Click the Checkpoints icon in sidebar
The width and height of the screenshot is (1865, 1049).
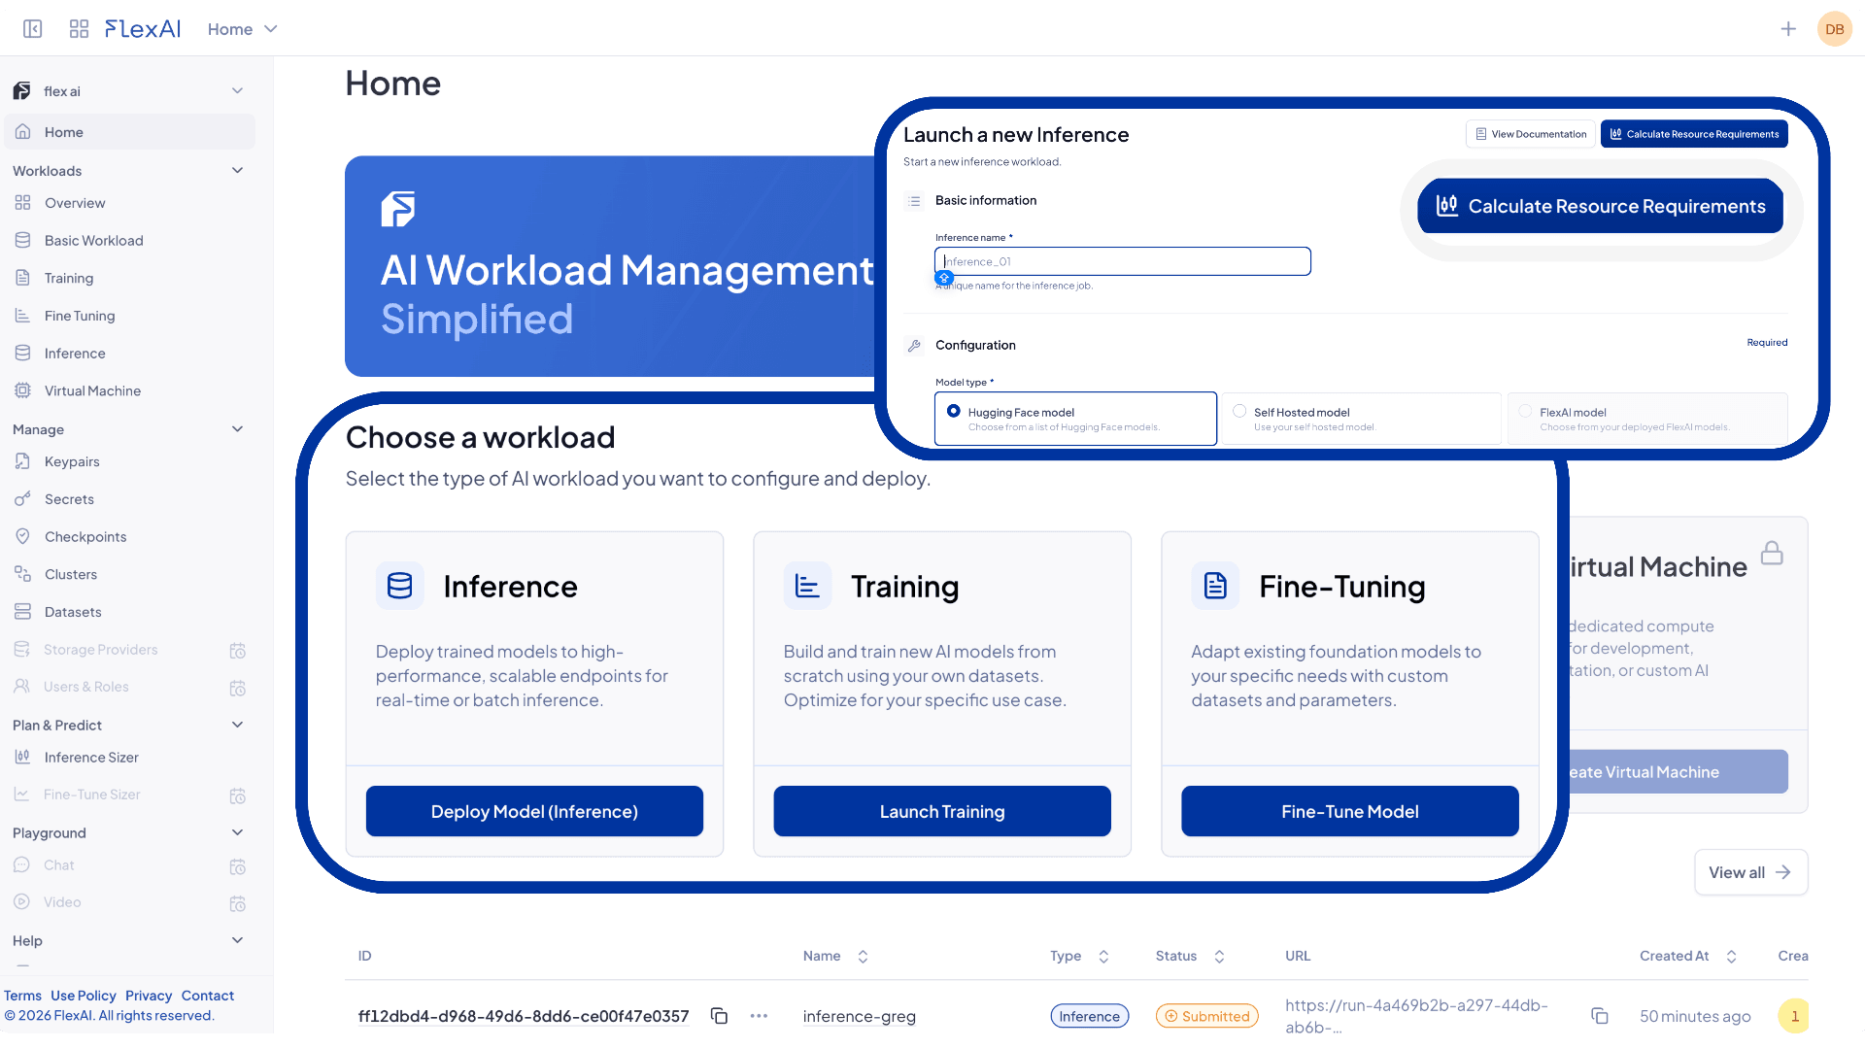click(22, 537)
